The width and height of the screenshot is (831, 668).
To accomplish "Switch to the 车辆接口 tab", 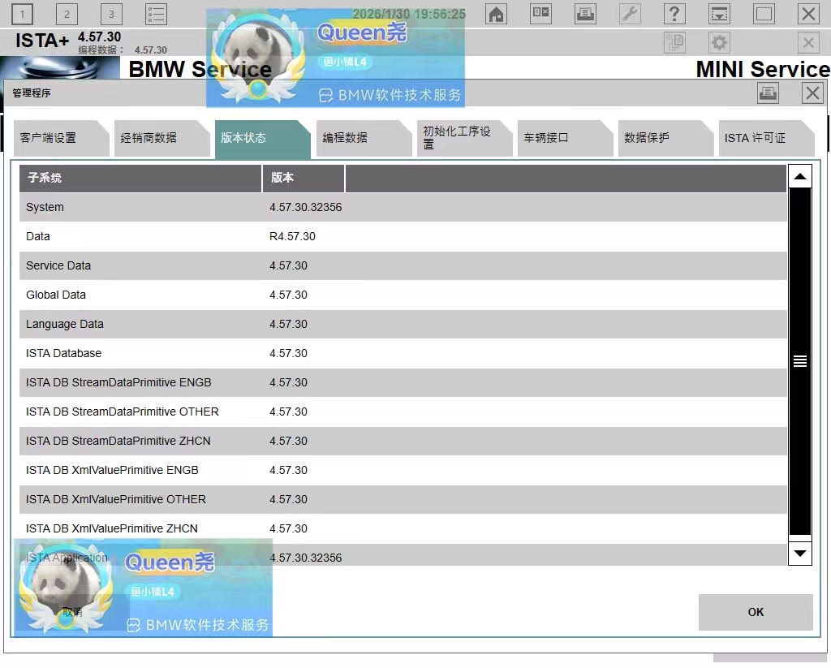I will (565, 138).
